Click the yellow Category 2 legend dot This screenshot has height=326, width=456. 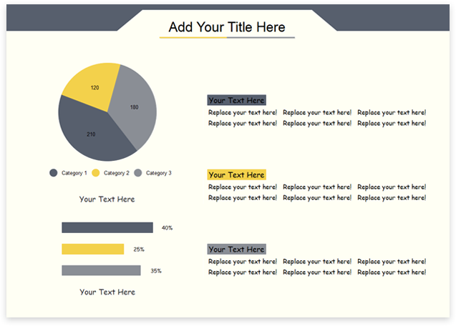[x=95, y=173]
